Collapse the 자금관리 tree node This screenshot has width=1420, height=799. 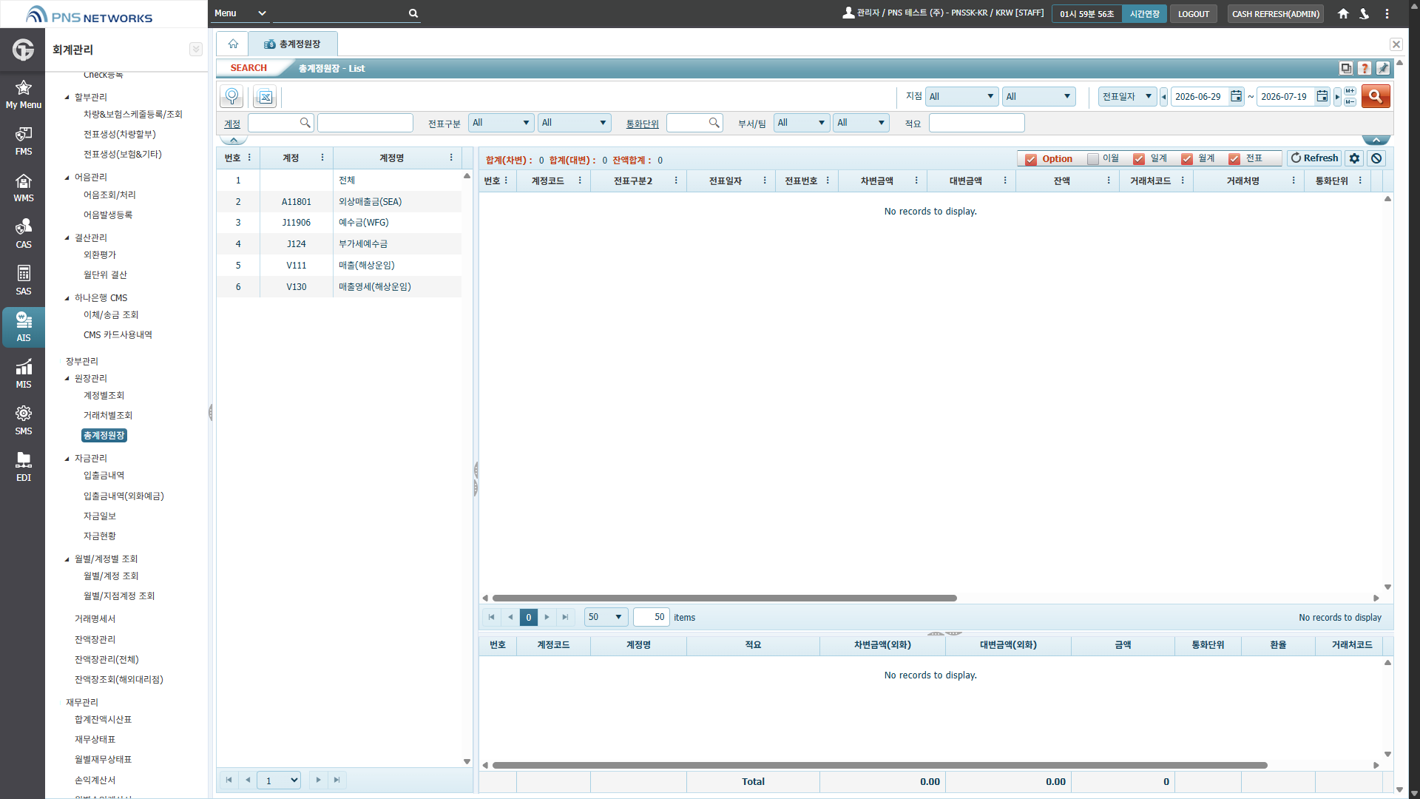point(67,458)
